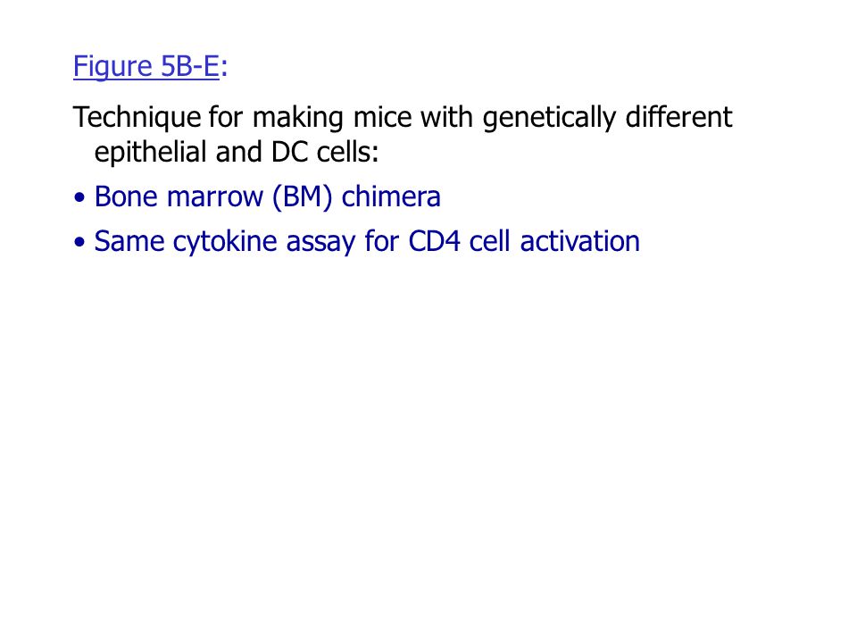Viewport: 857px width, 643px height.
Task: Click the word making in the heading
Action: [x=298, y=118]
